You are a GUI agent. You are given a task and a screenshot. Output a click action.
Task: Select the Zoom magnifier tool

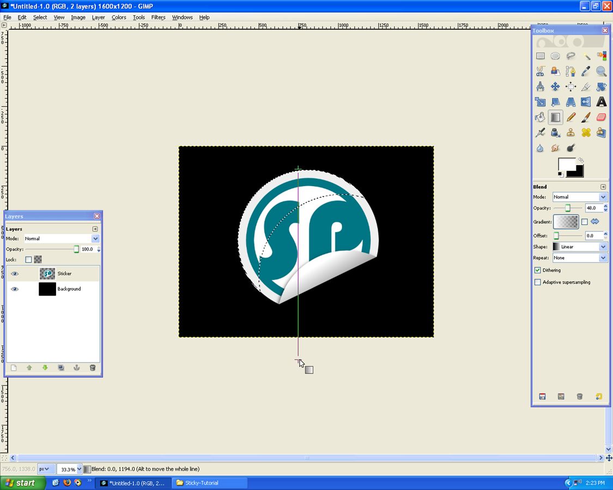click(x=601, y=71)
